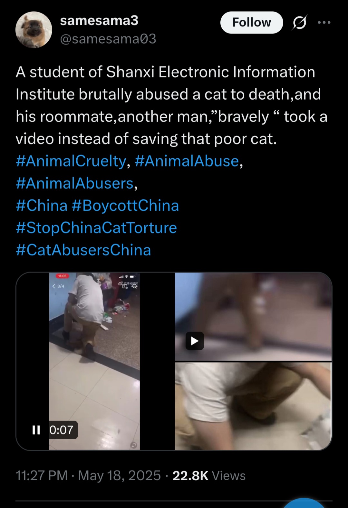348x508 pixels.
Task: Select the #AnimalAbusers hashtag
Action: pyautogui.click(x=74, y=183)
